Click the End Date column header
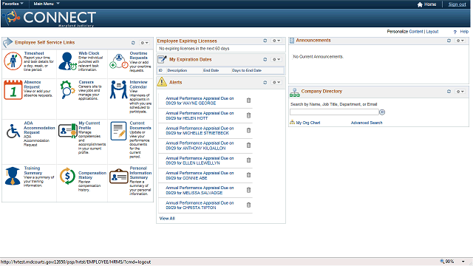Screen dimensions: 473x266 click(211, 70)
